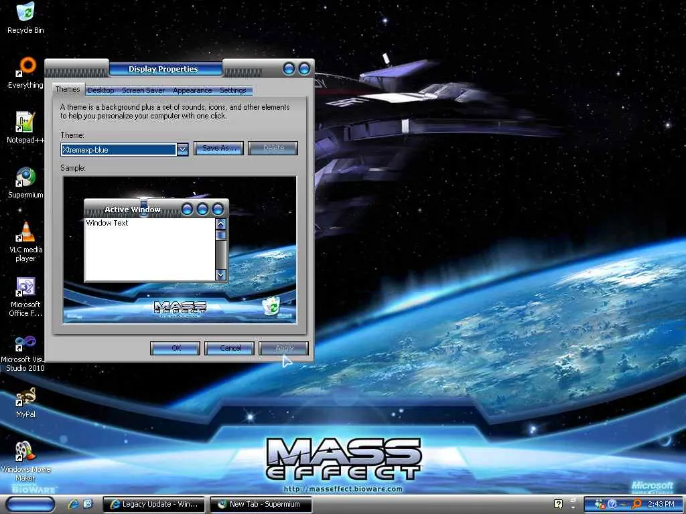The image size is (686, 514).
Task: Open the Appearance tab
Action: (x=192, y=90)
